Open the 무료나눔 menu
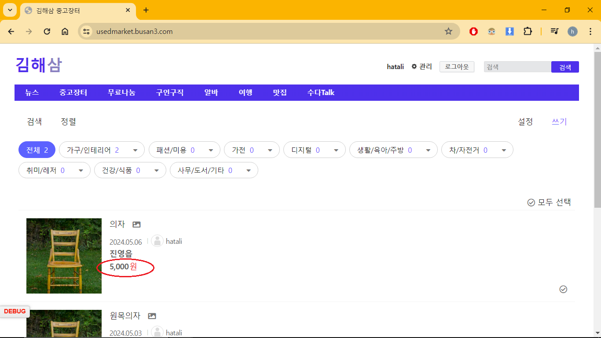The image size is (601, 338). click(121, 92)
